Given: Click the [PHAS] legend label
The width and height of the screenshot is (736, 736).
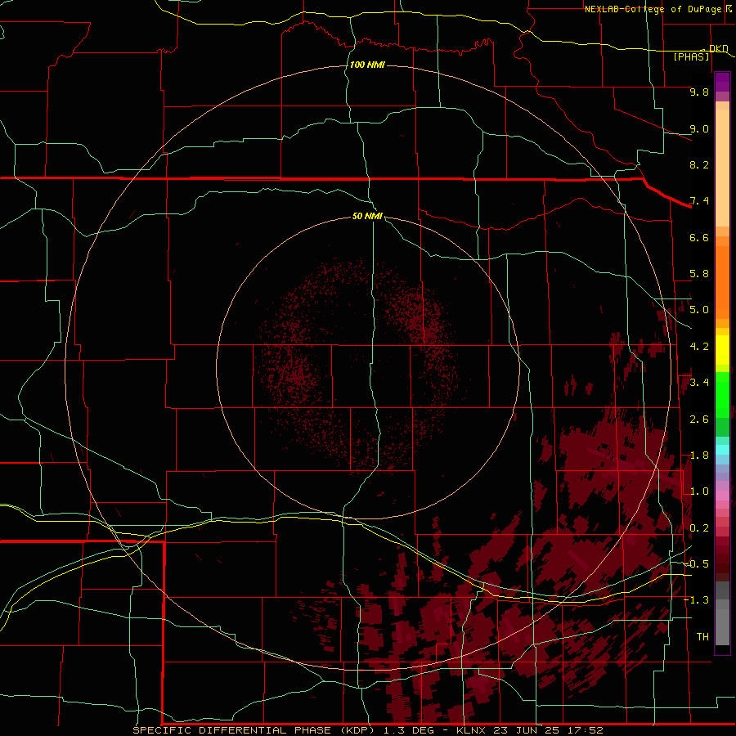Looking at the screenshot, I should (x=691, y=56).
